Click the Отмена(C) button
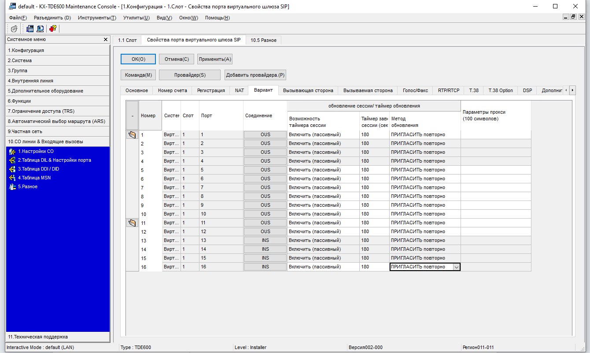 pos(177,59)
